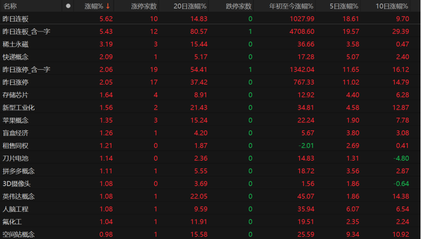Open the 快递概念 sector
This screenshot has height=239, width=421.
pos(210,57)
